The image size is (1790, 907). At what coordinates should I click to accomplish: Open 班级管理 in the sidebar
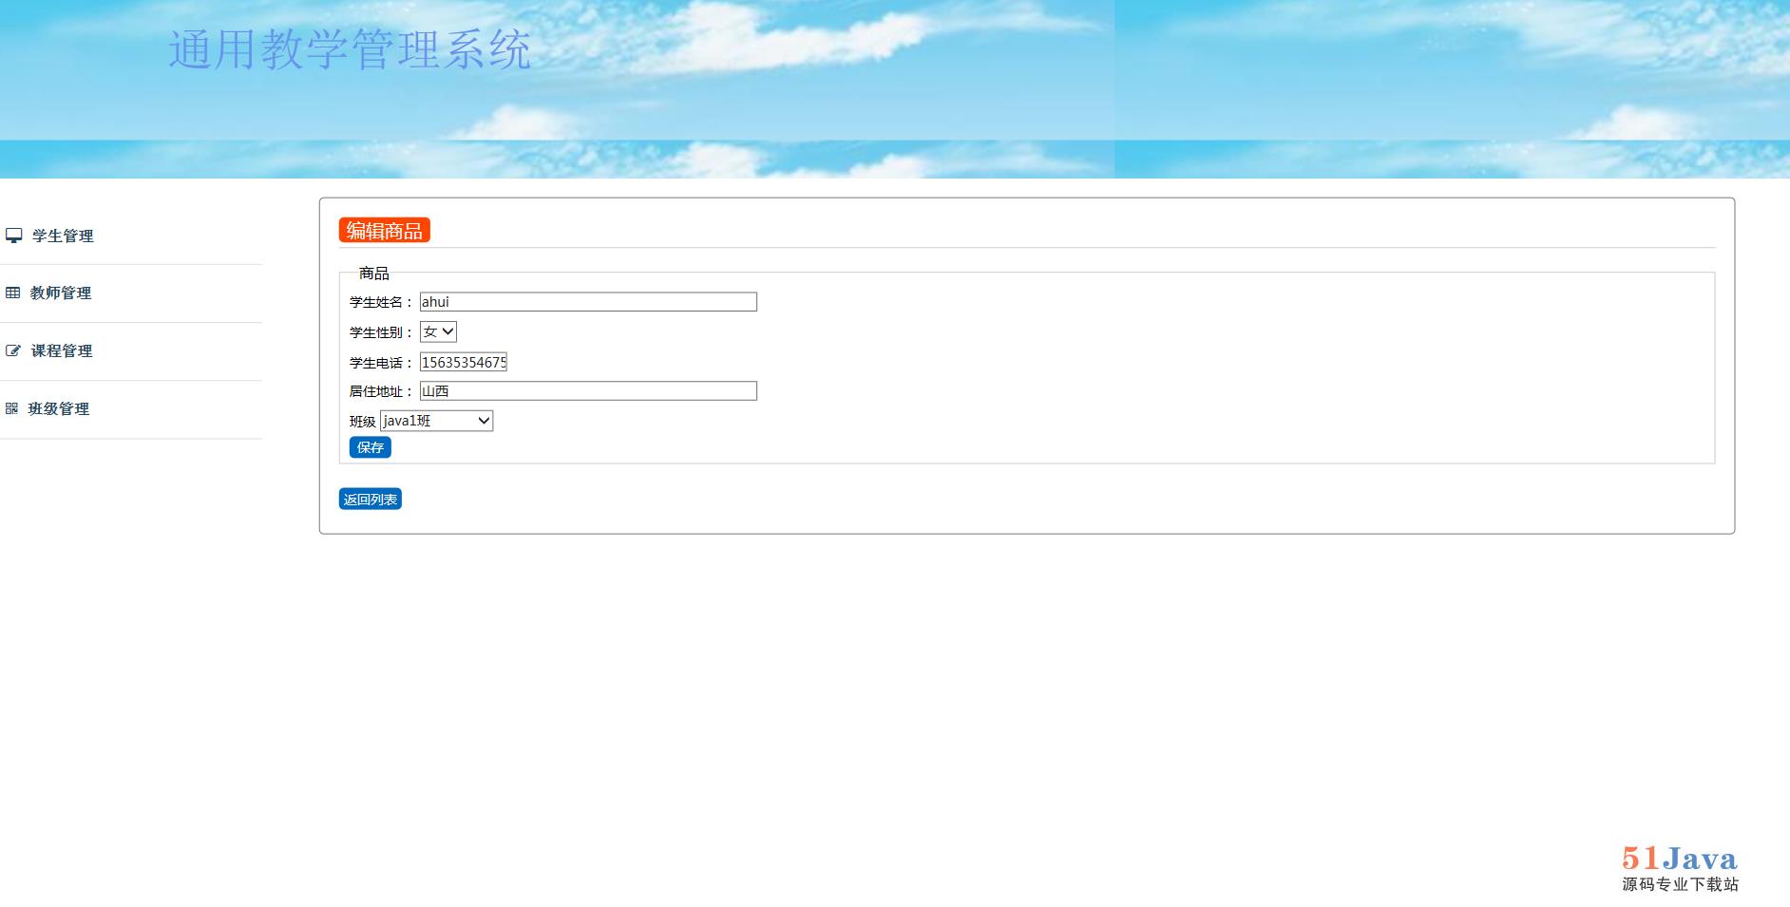(x=59, y=408)
